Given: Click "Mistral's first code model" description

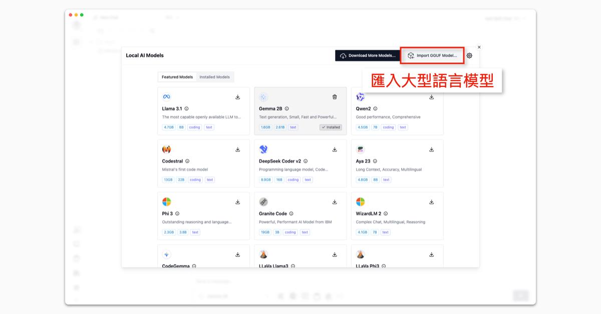Looking at the screenshot, I should [185, 169].
